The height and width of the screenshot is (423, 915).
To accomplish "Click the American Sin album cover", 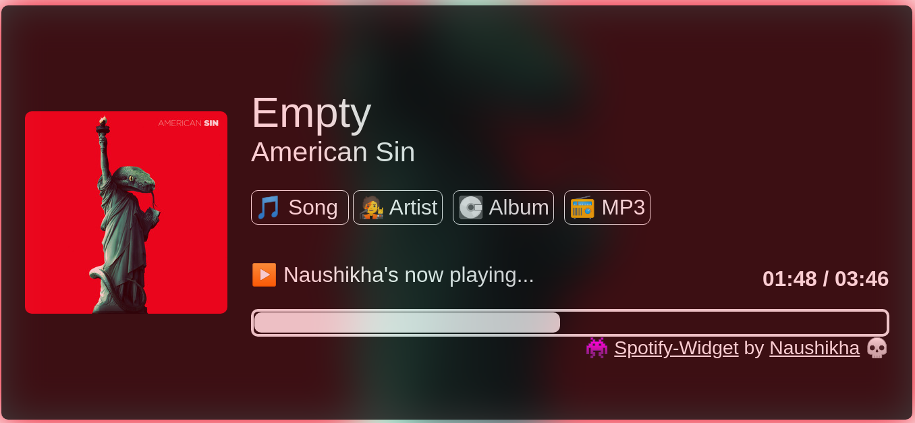I will tap(126, 213).
